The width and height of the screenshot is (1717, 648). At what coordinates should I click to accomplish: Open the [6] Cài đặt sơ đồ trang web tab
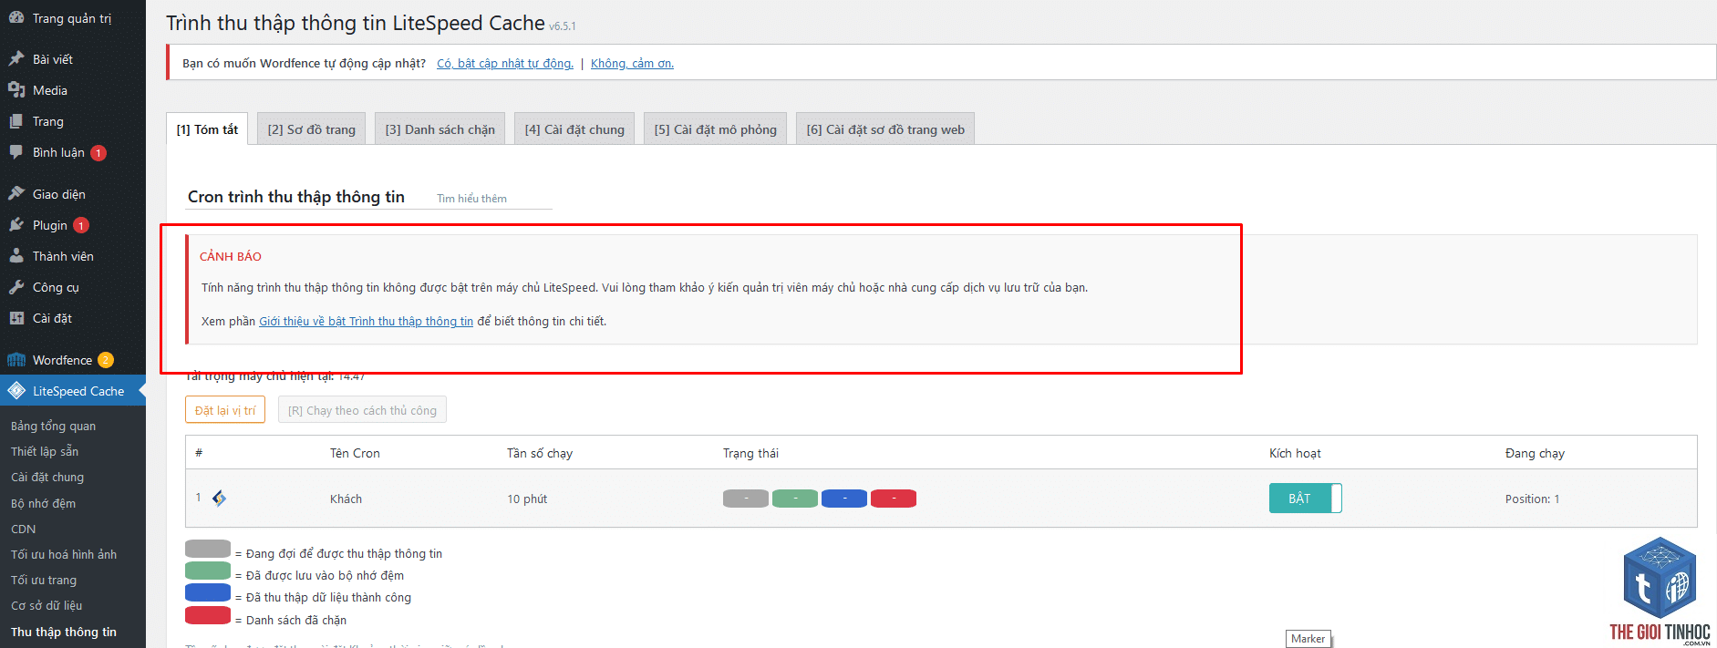point(885,129)
